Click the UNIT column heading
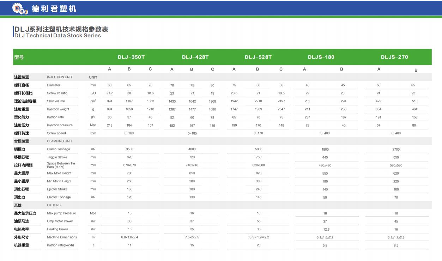The height and width of the screenshot is (261, 442). click(x=93, y=77)
